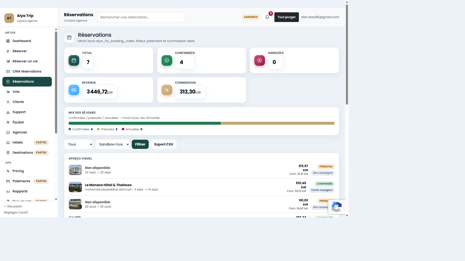Click the Carte voyageur payment tag
Image resolution: width=465 pixels, height=261 pixels.
tap(322, 190)
